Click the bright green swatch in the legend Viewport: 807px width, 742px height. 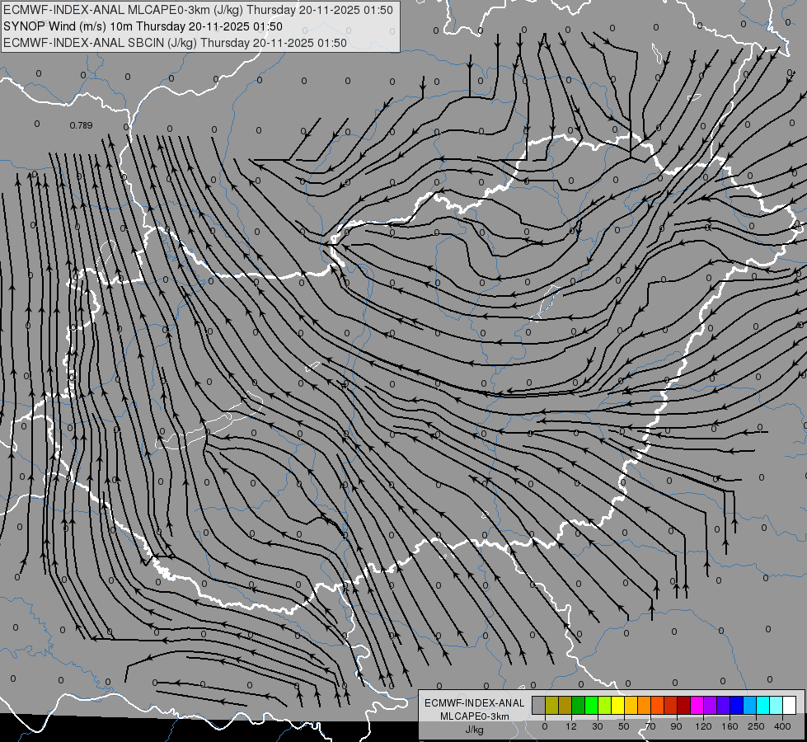click(592, 705)
